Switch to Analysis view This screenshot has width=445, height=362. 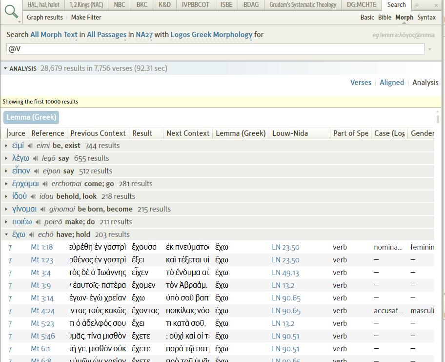pos(425,83)
